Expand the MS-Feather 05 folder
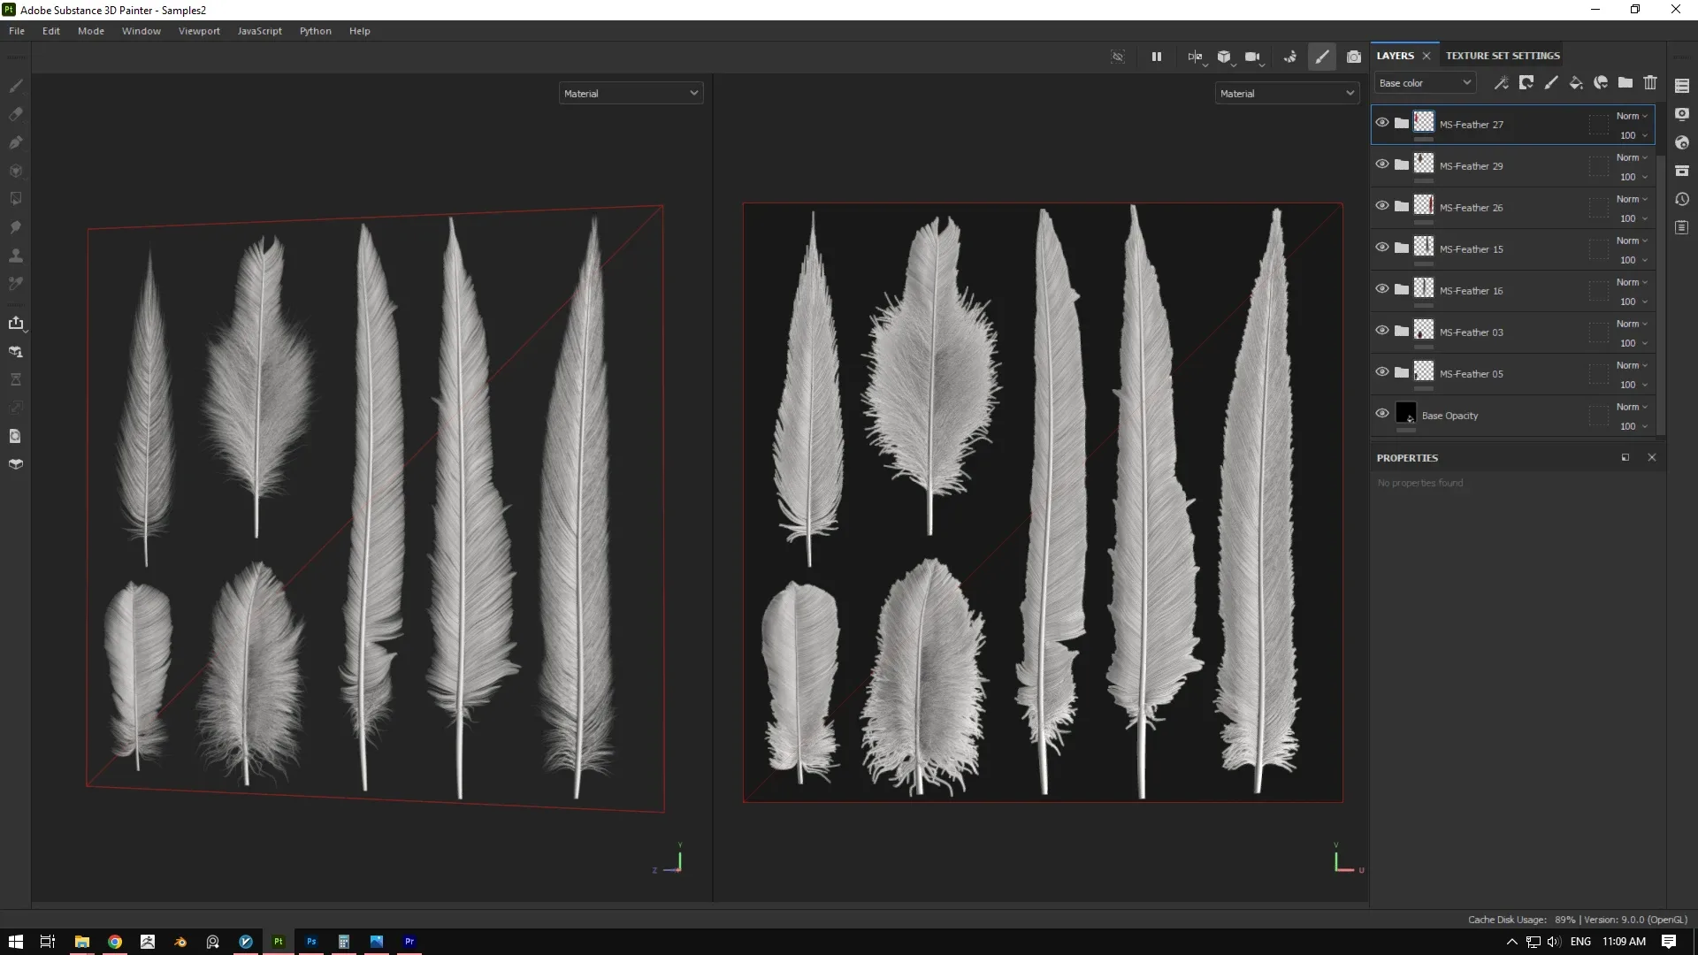Screen dimensions: 1698x955 click(1402, 372)
